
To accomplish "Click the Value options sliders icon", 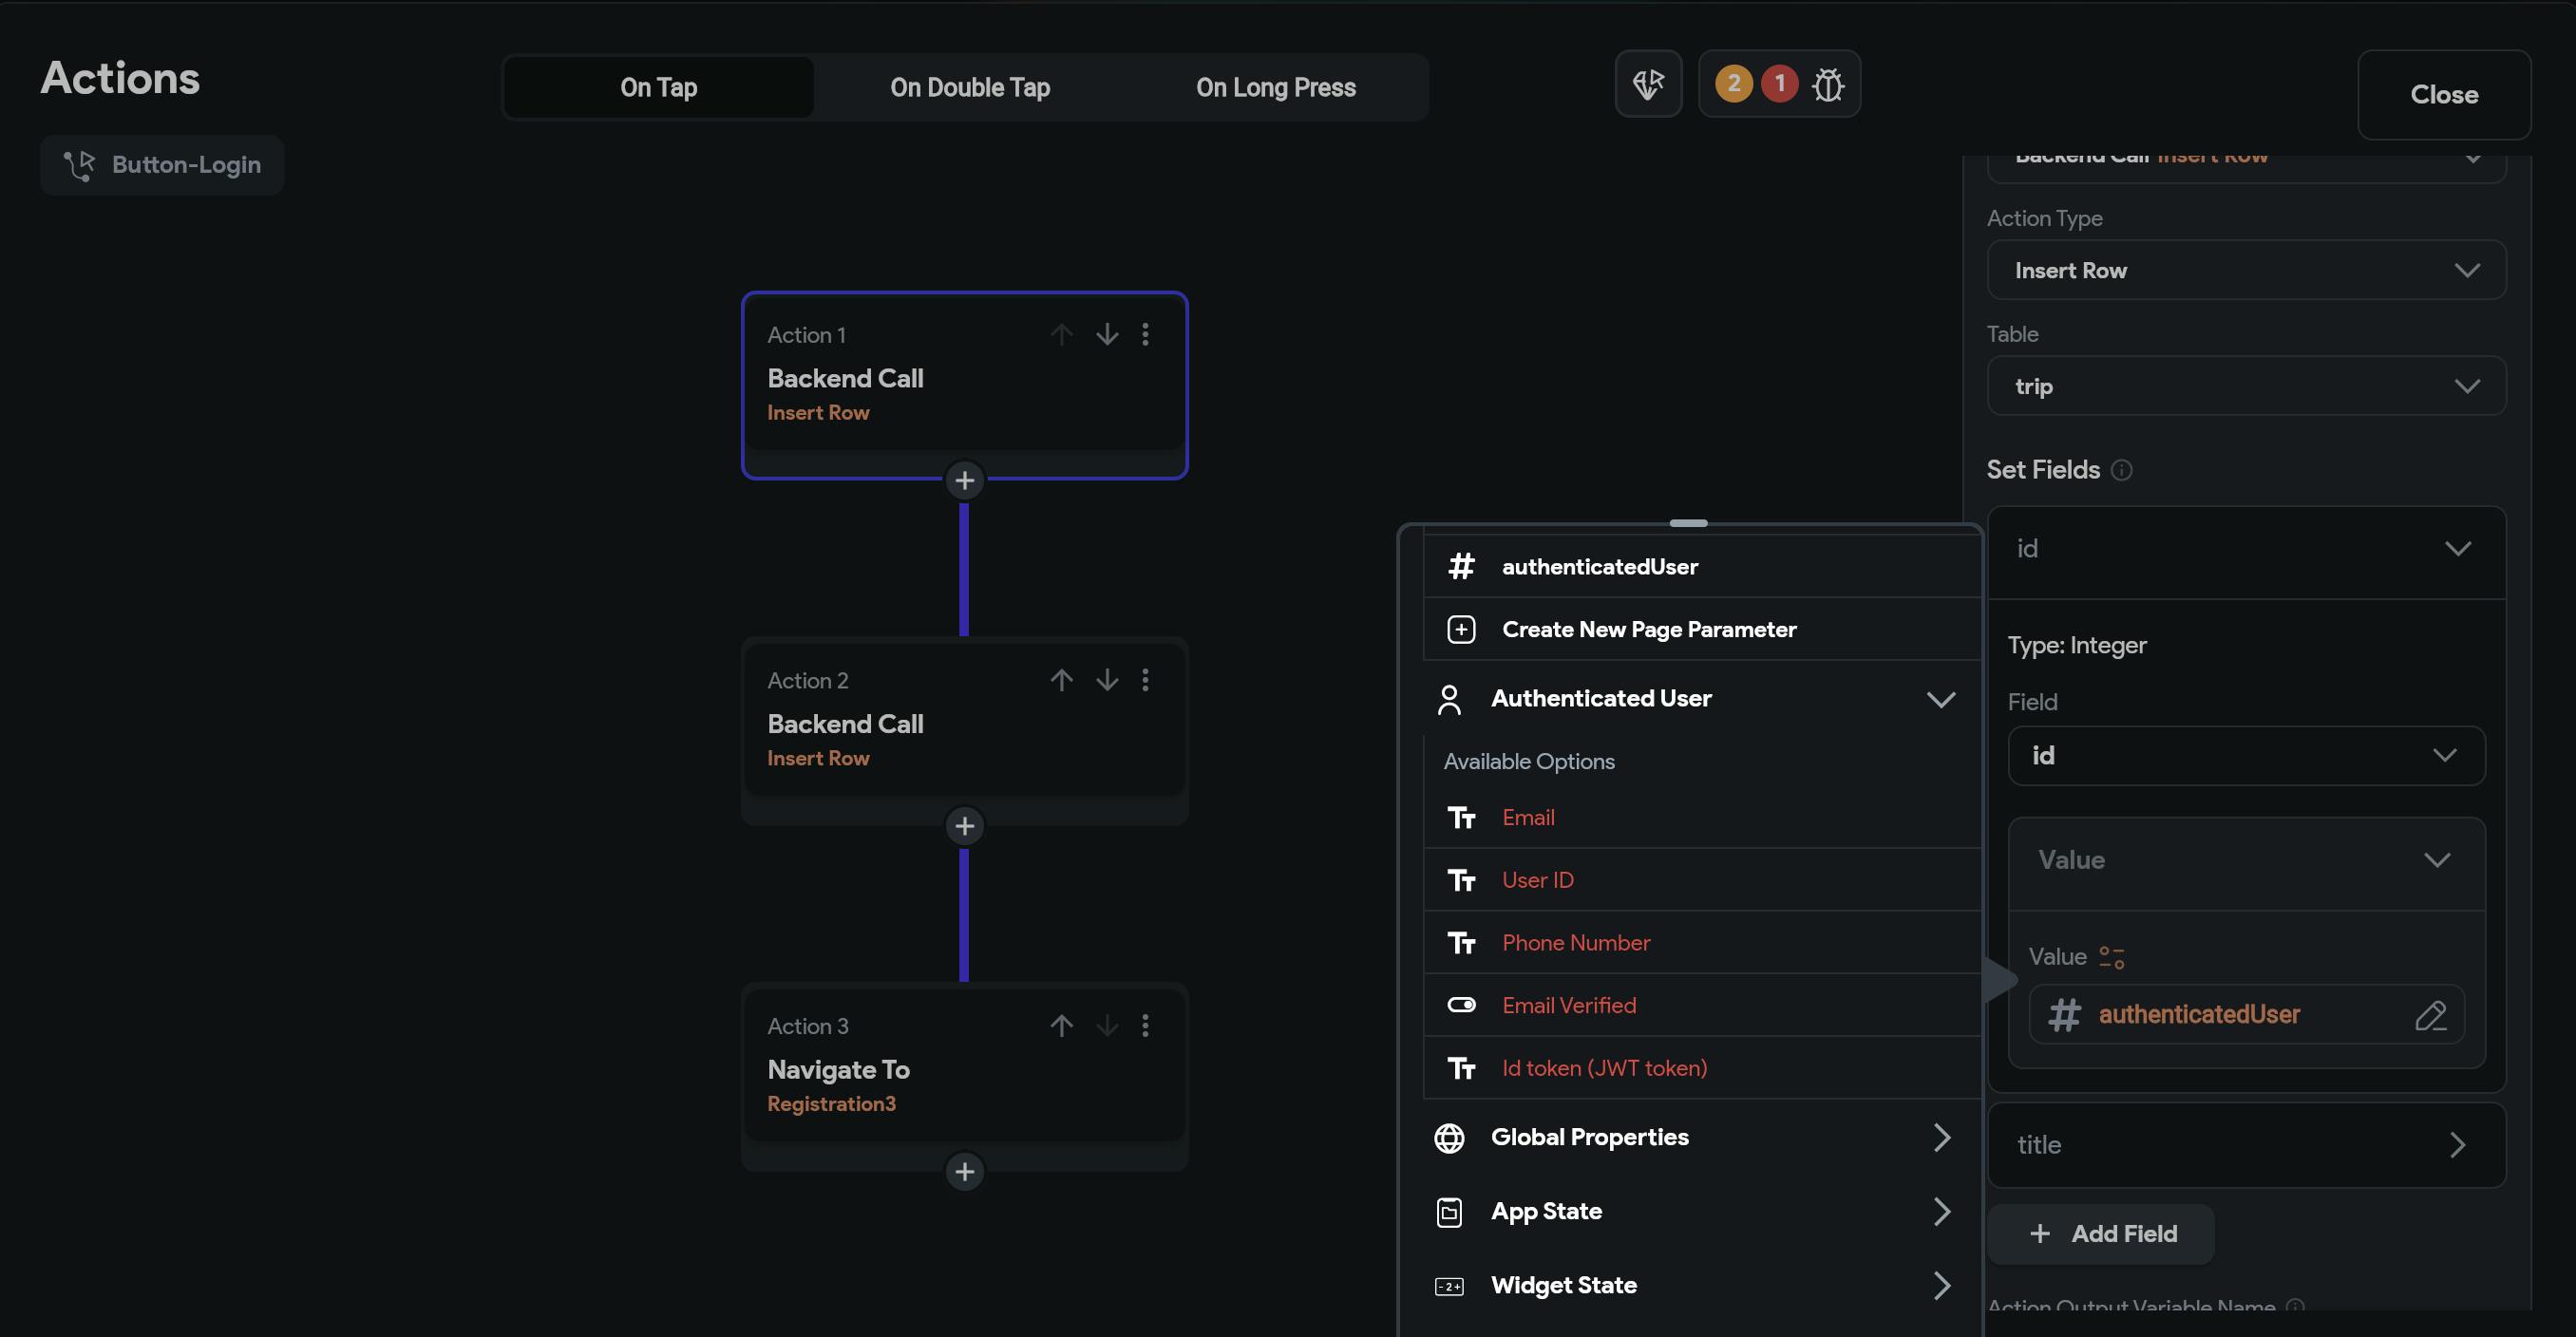I will click(2111, 957).
